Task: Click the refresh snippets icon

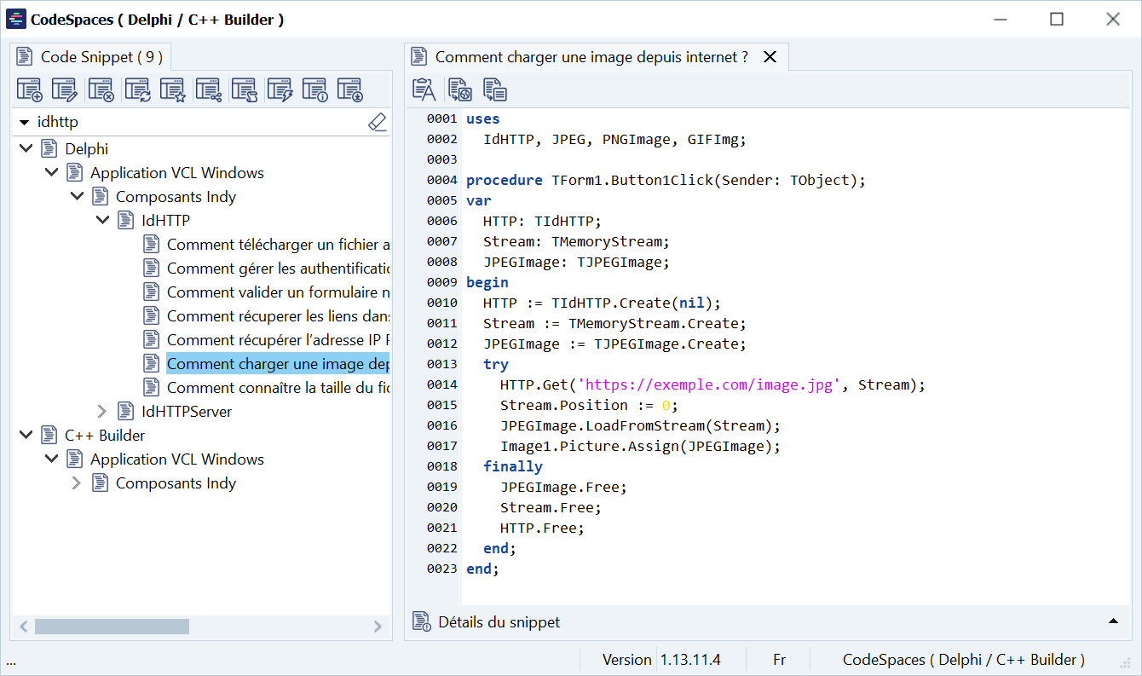Action: (x=136, y=90)
